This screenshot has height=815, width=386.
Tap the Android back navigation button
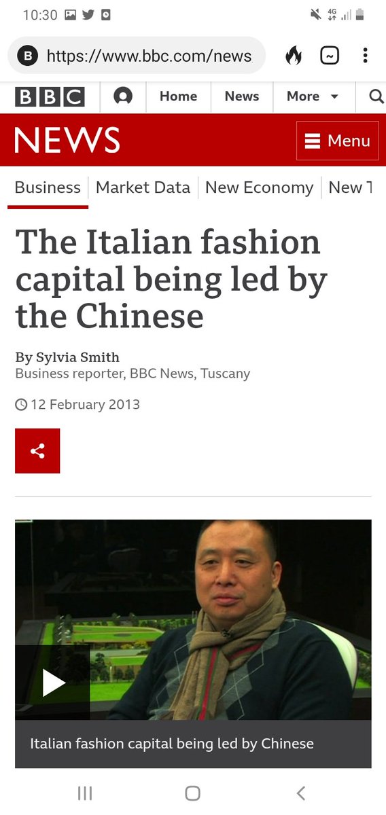tap(301, 793)
